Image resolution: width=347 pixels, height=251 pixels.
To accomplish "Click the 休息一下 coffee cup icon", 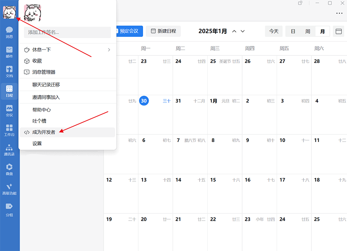I will (27, 50).
